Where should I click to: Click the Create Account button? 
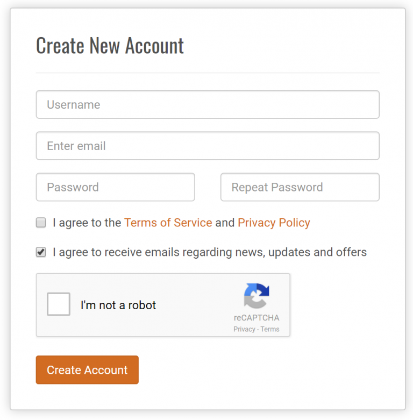(x=87, y=369)
